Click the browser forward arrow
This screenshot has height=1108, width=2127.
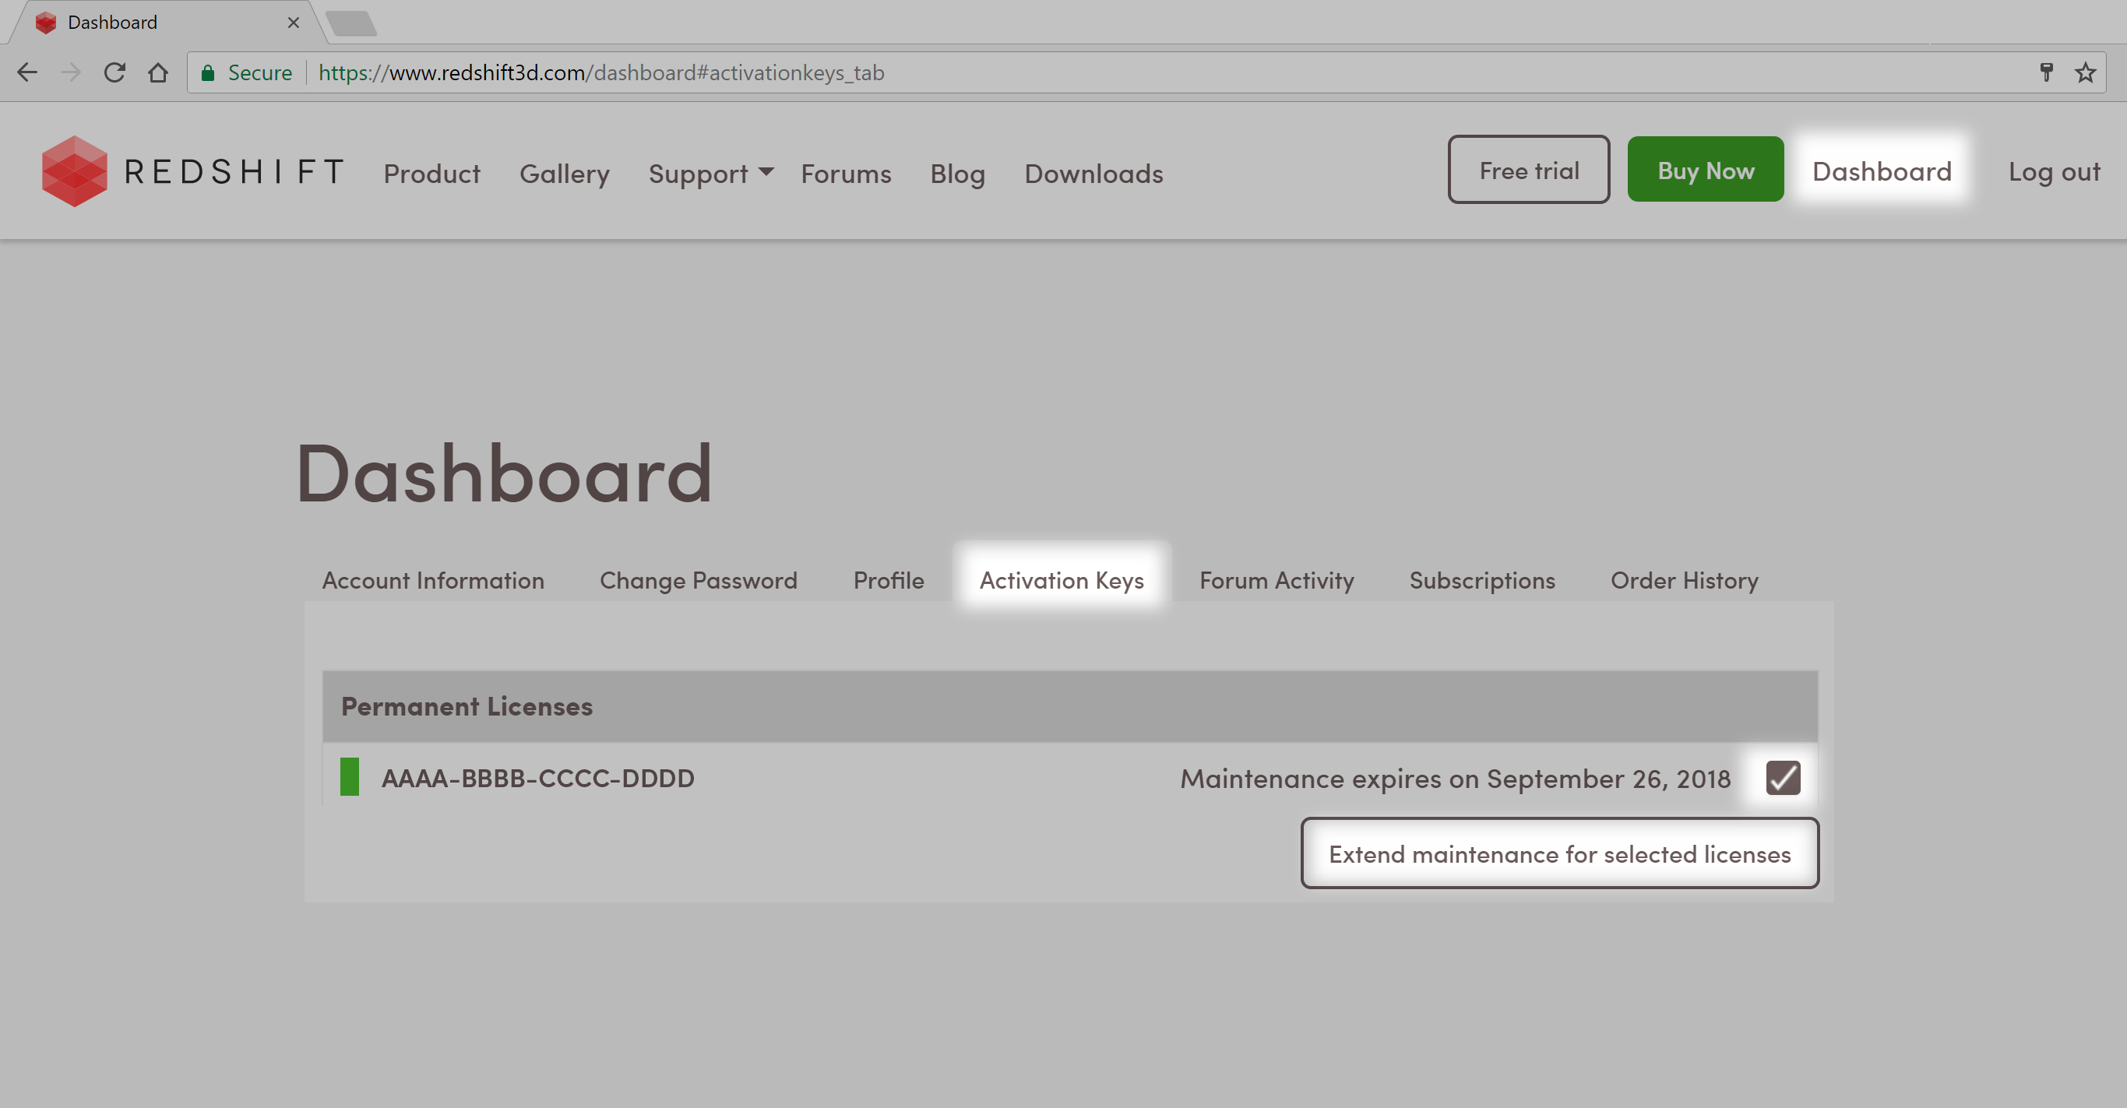click(71, 72)
